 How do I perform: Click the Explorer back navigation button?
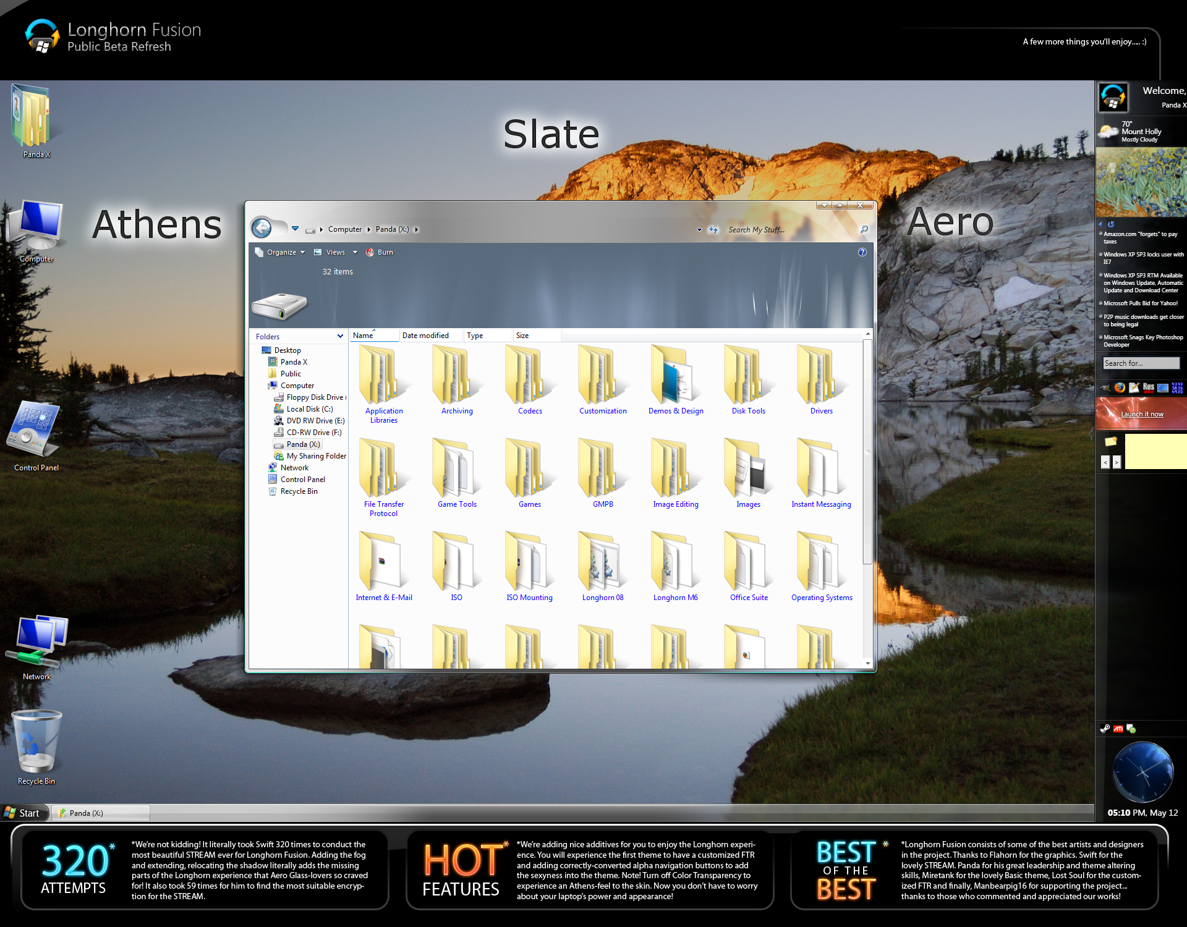(262, 228)
